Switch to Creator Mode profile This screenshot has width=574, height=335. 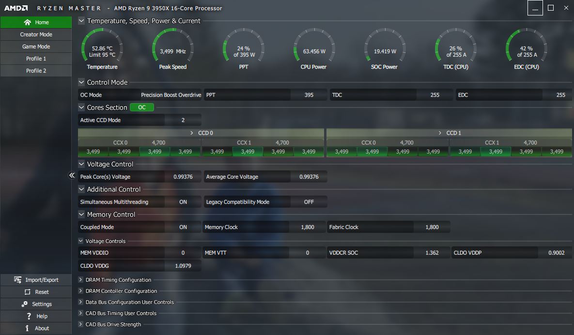(x=36, y=34)
